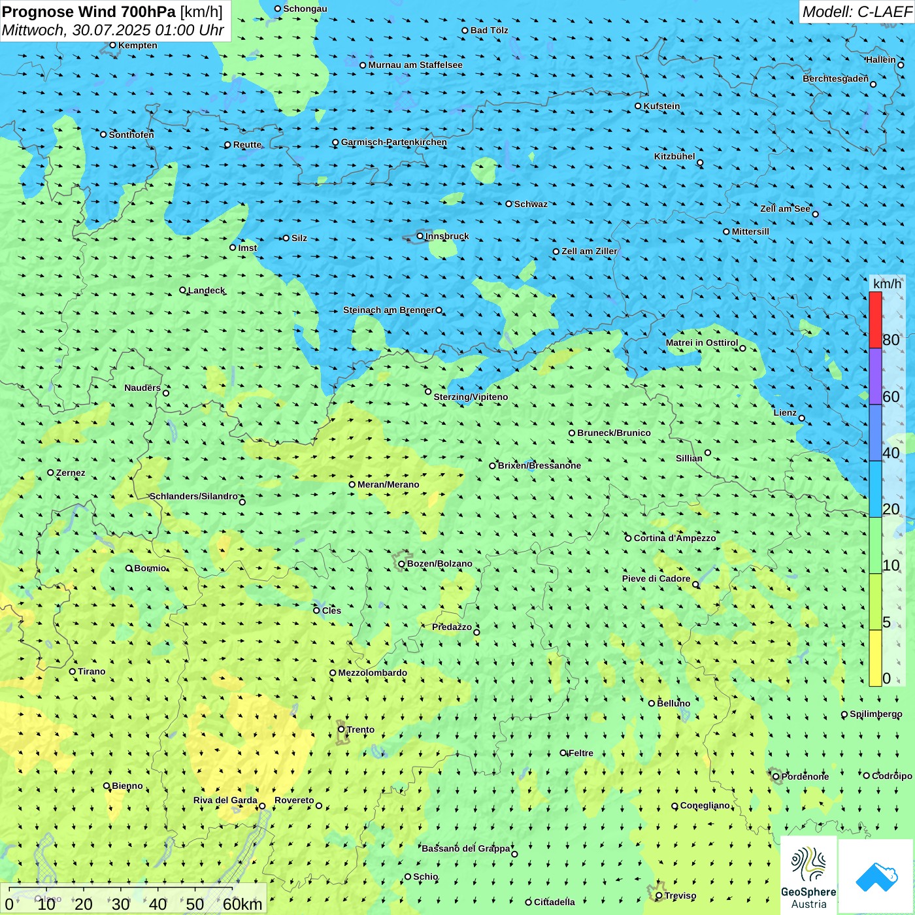Select the red 80 km/h legend color

click(x=875, y=320)
